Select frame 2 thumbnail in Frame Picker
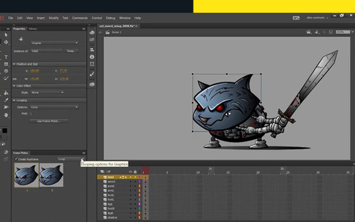The height and width of the screenshot is (222, 355). point(51,175)
